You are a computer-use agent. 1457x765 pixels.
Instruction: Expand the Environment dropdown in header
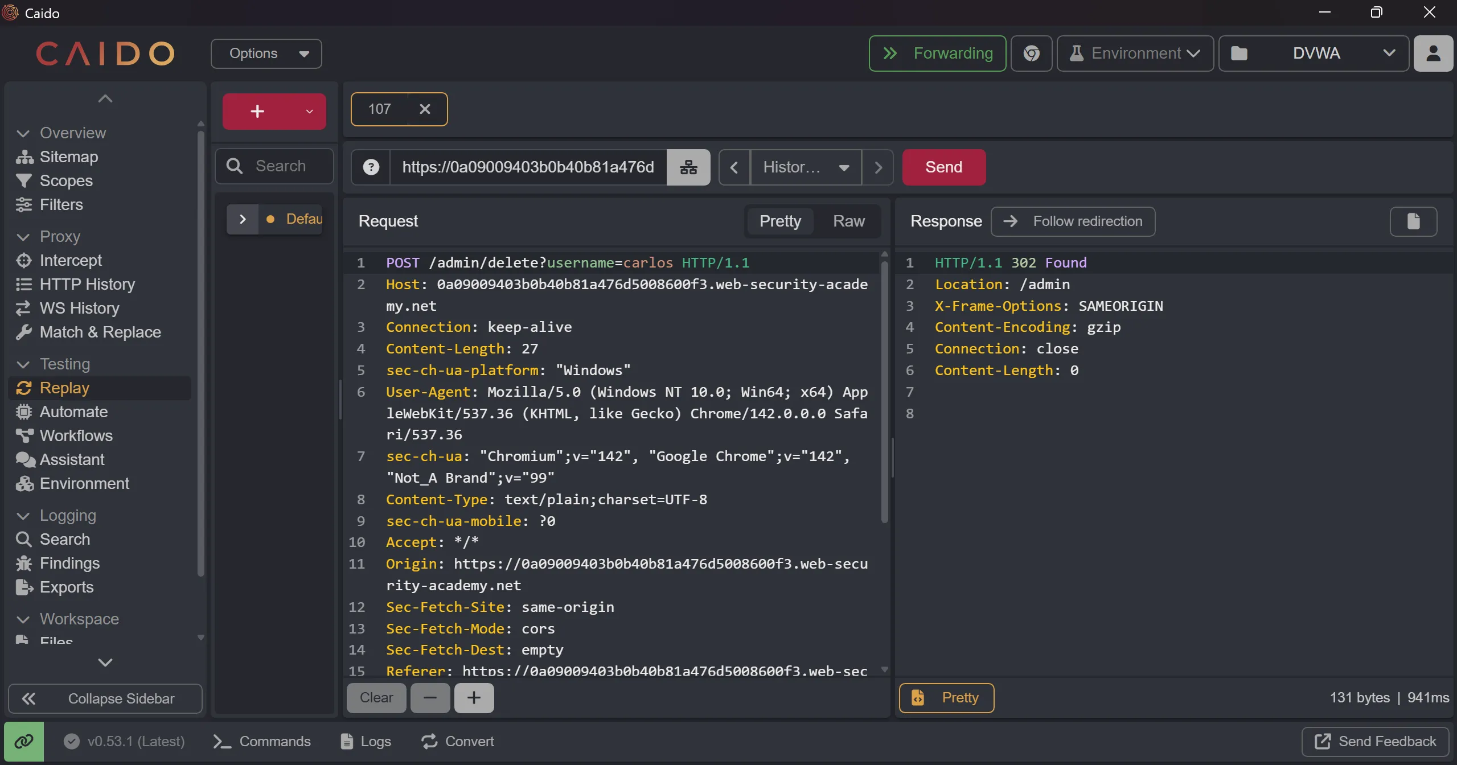coord(1135,54)
